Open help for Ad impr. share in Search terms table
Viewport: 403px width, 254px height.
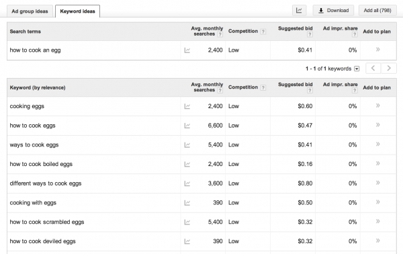click(355, 34)
